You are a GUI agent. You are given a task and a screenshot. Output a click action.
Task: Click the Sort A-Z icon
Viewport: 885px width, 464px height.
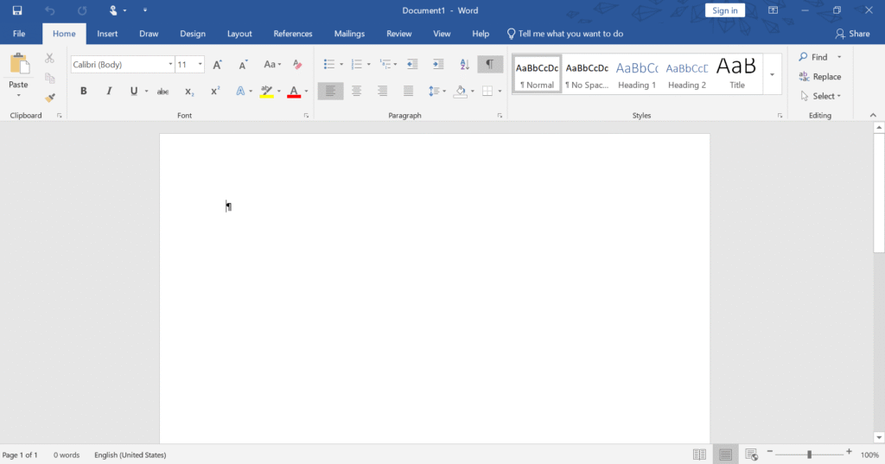(464, 64)
